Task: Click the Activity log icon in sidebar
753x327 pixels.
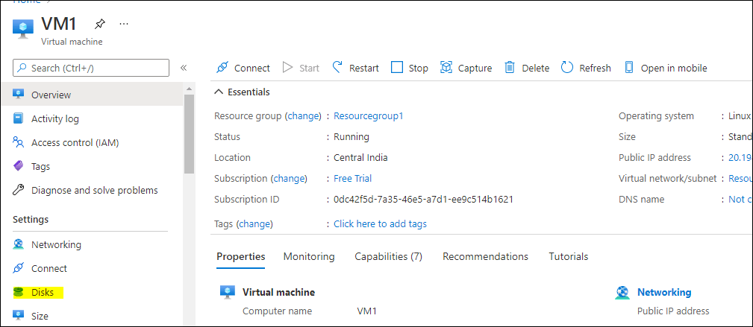Action: click(x=18, y=118)
